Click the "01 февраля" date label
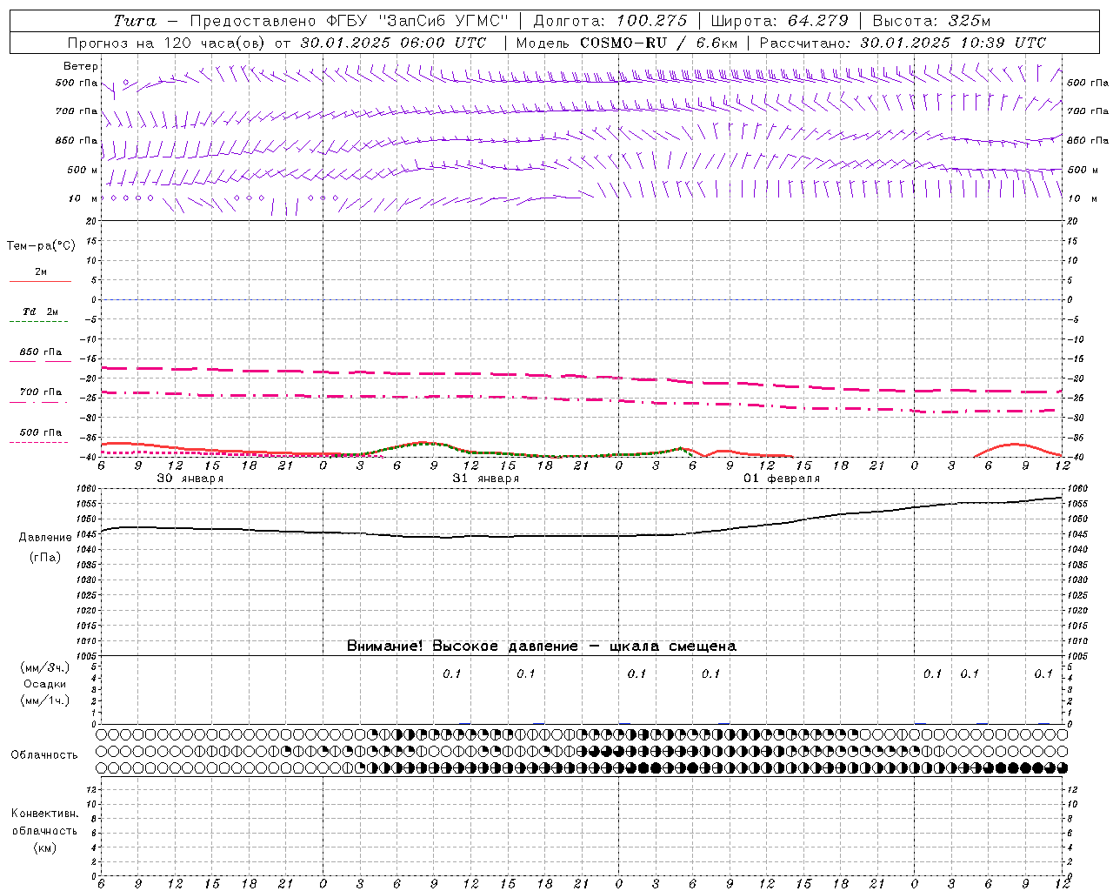This screenshot has width=1113, height=891. [782, 479]
